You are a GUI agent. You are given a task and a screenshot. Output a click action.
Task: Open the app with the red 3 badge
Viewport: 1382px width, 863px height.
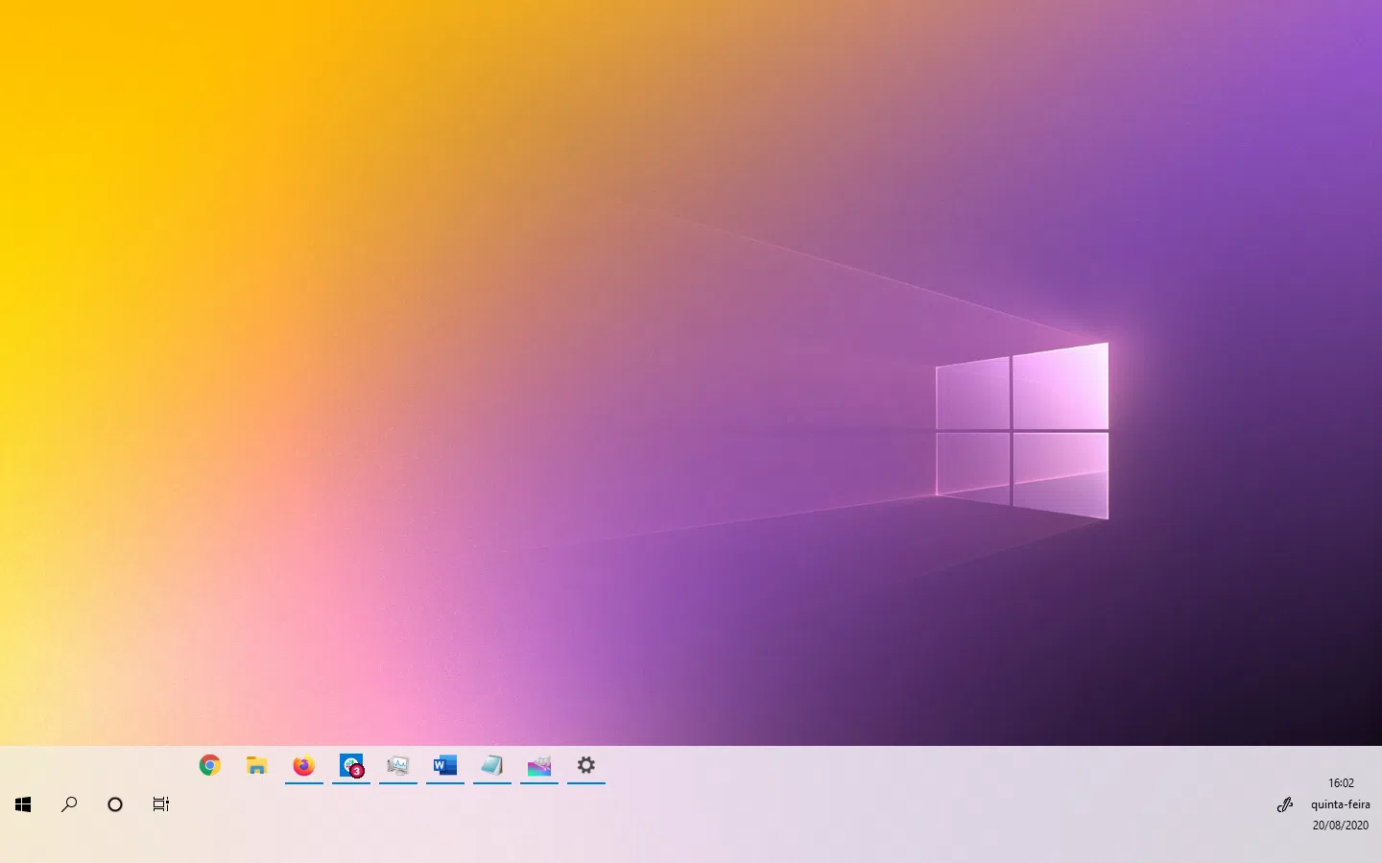(x=351, y=765)
